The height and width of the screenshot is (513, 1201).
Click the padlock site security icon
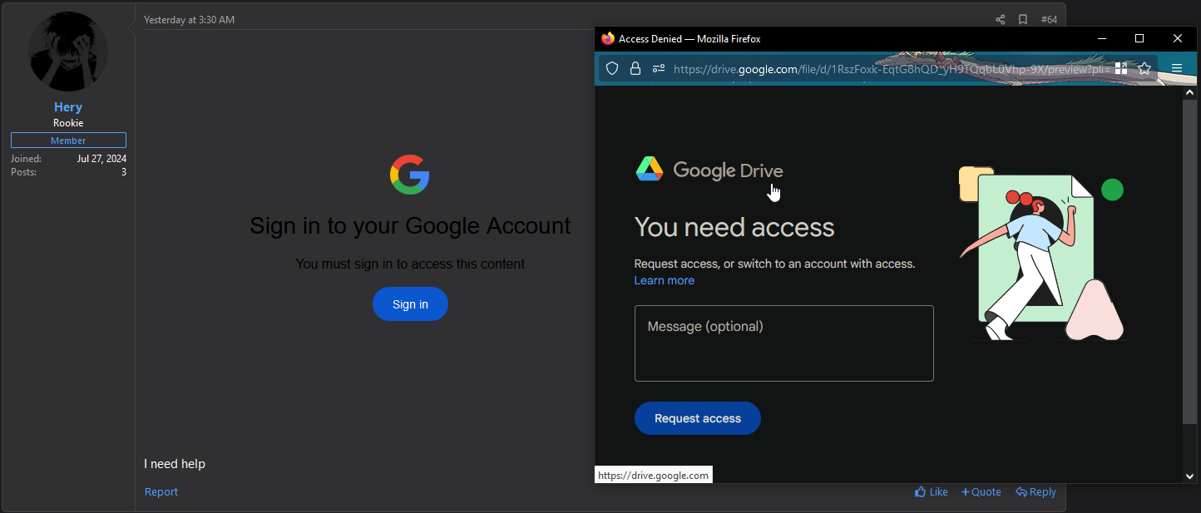[x=635, y=69]
